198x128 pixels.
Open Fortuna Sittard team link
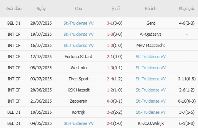(78, 57)
